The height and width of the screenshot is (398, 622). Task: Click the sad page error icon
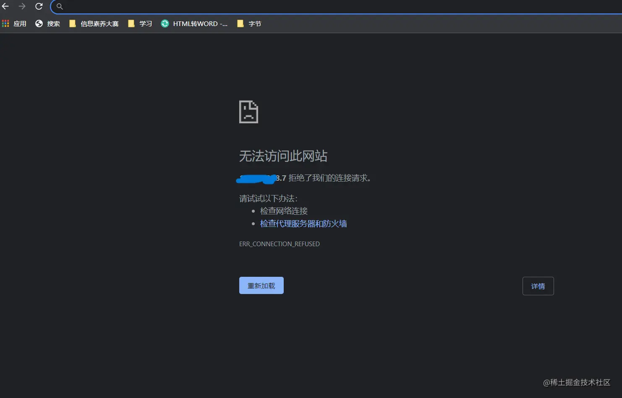[248, 112]
